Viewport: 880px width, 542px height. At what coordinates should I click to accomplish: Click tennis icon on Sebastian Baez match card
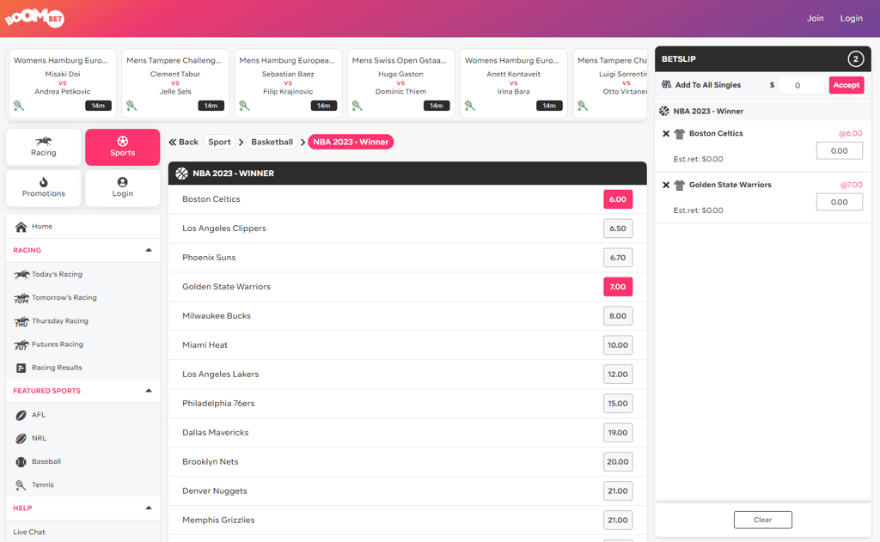(244, 106)
